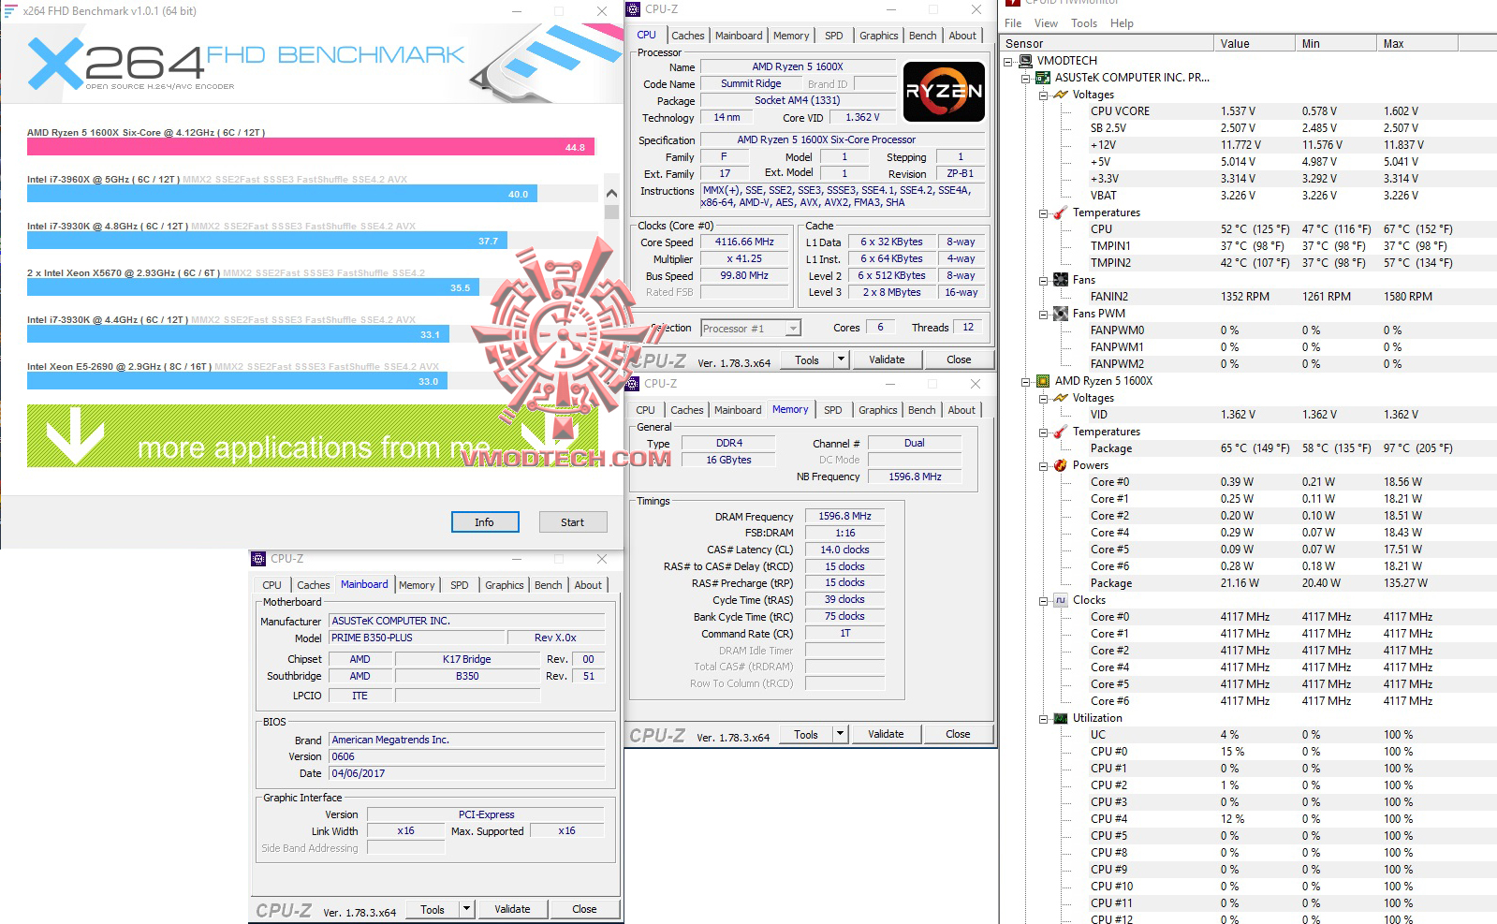Click the Core Speed value 4116.66 MHz
The height and width of the screenshot is (924, 1497).
click(744, 242)
